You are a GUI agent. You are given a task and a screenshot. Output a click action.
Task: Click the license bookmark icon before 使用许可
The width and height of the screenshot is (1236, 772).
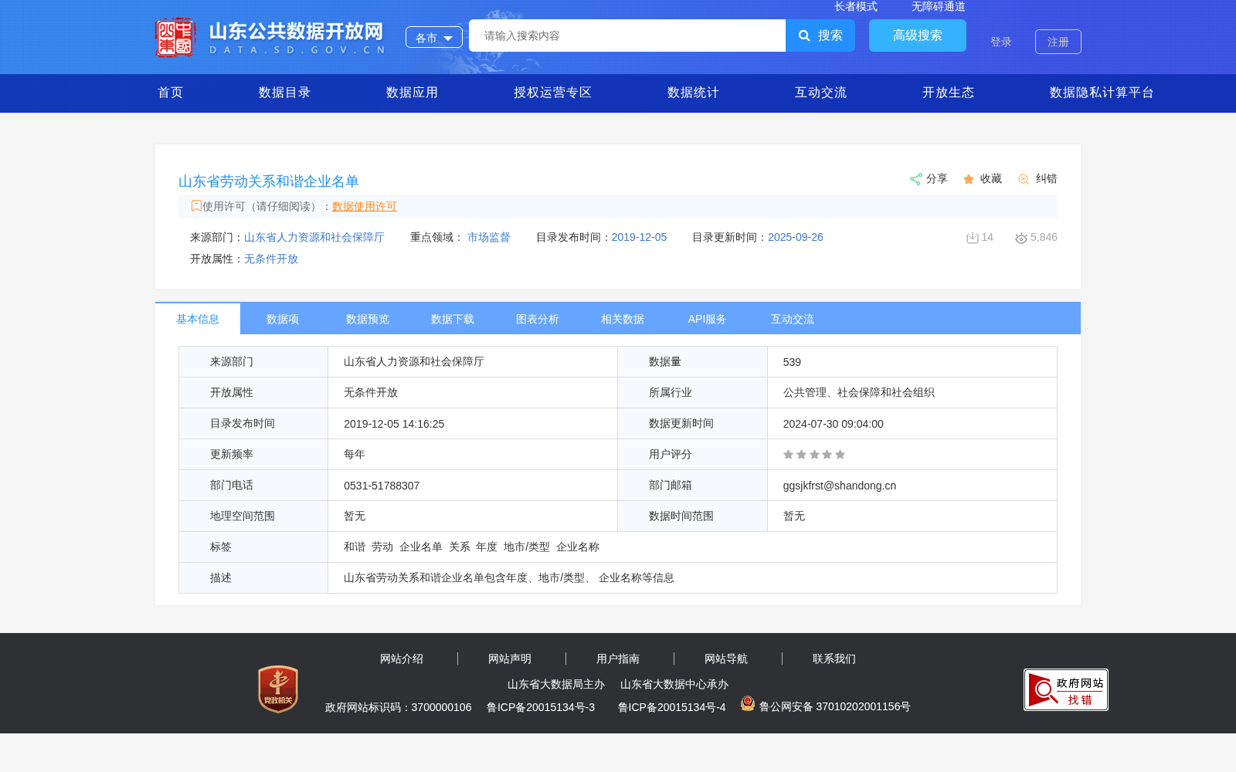pyautogui.click(x=196, y=205)
